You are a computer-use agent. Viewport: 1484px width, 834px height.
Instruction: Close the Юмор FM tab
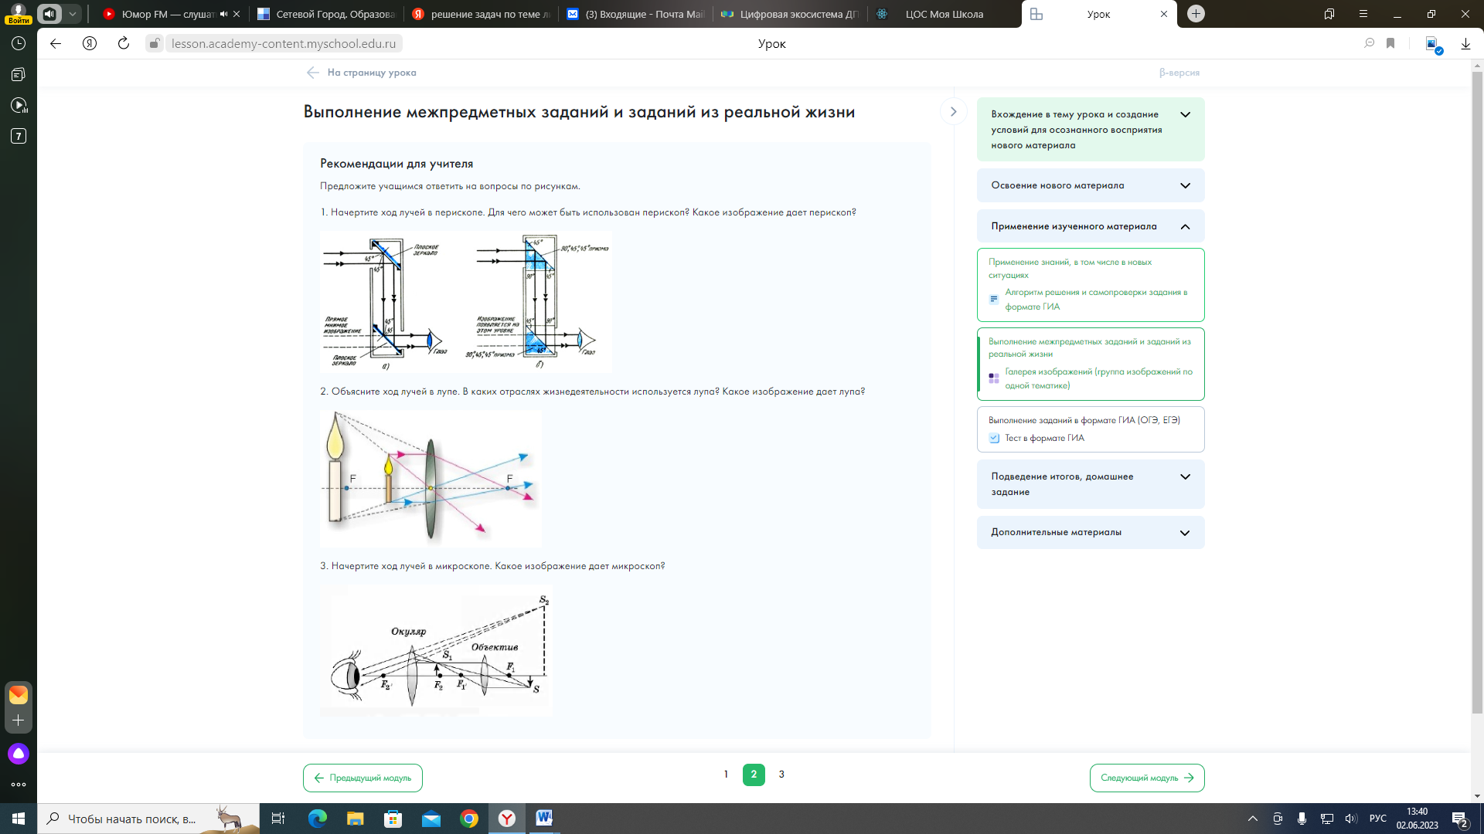237,14
